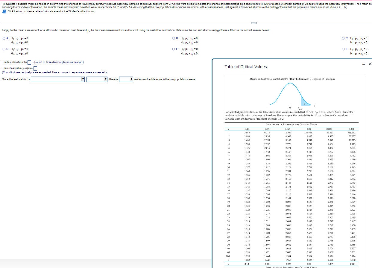This screenshot has height=268, width=372.
Task: Pick answer option E radio button
Action: [x=174, y=49]
